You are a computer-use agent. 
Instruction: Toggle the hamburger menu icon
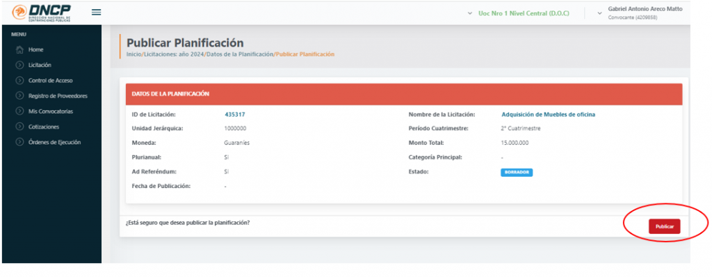tap(96, 13)
